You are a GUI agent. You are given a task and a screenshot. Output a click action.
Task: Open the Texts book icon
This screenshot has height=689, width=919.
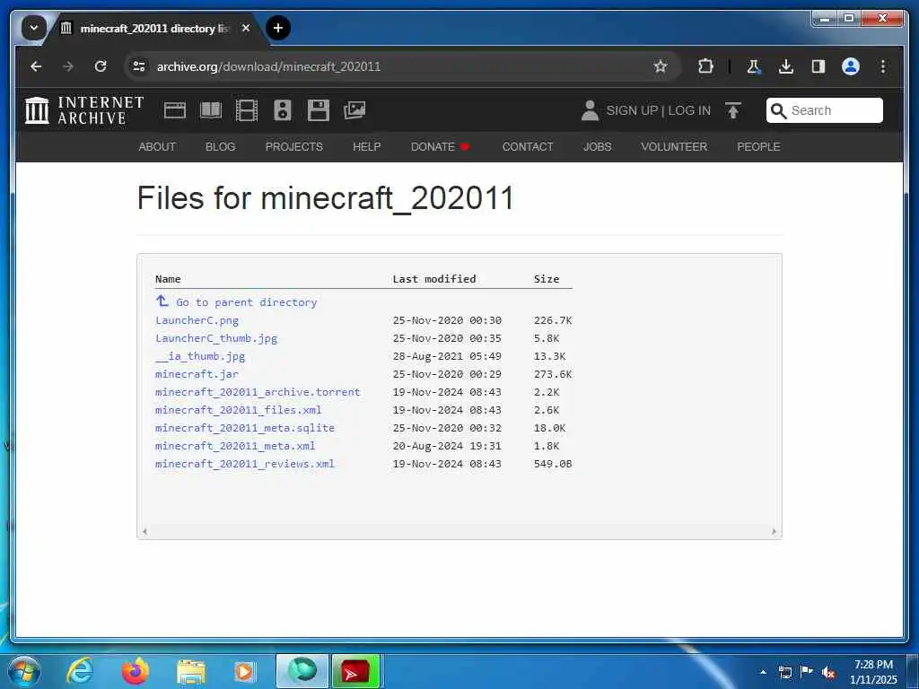[x=211, y=110]
